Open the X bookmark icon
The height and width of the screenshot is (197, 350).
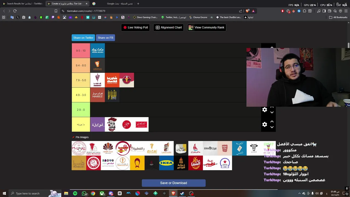[18, 17]
